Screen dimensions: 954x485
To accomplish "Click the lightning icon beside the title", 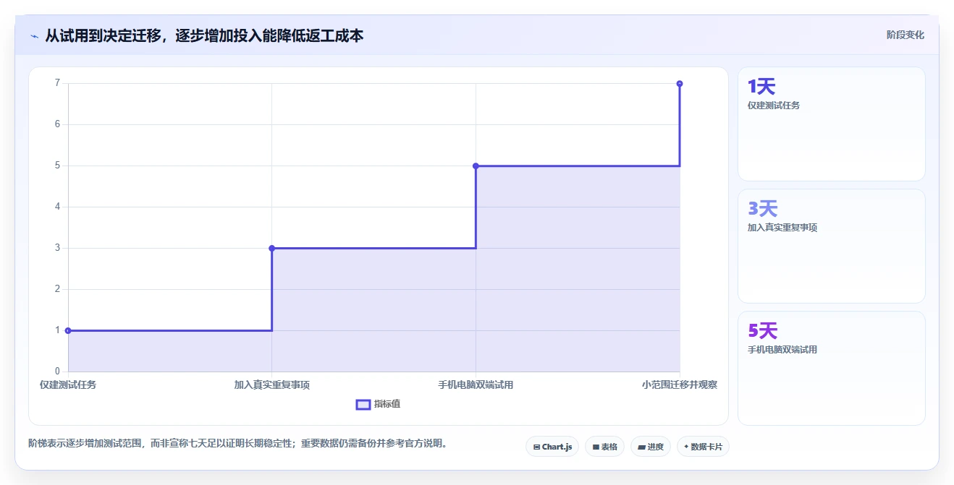I will [34, 35].
